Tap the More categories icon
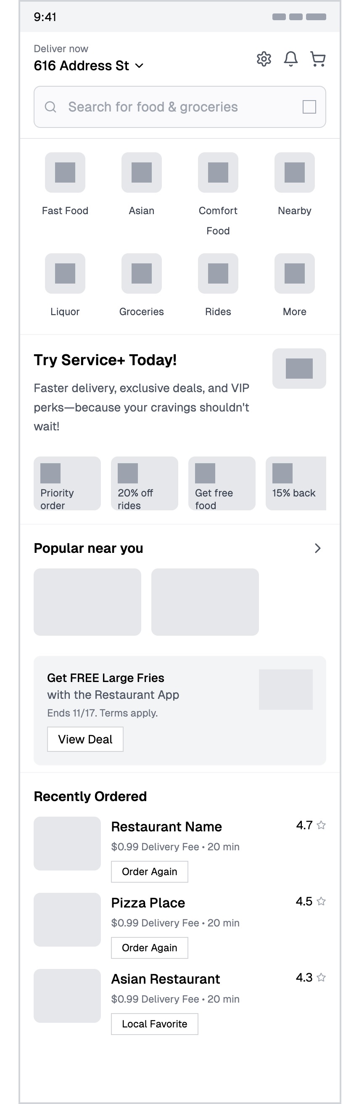Screen dimensions: 359x1104 (x=295, y=273)
